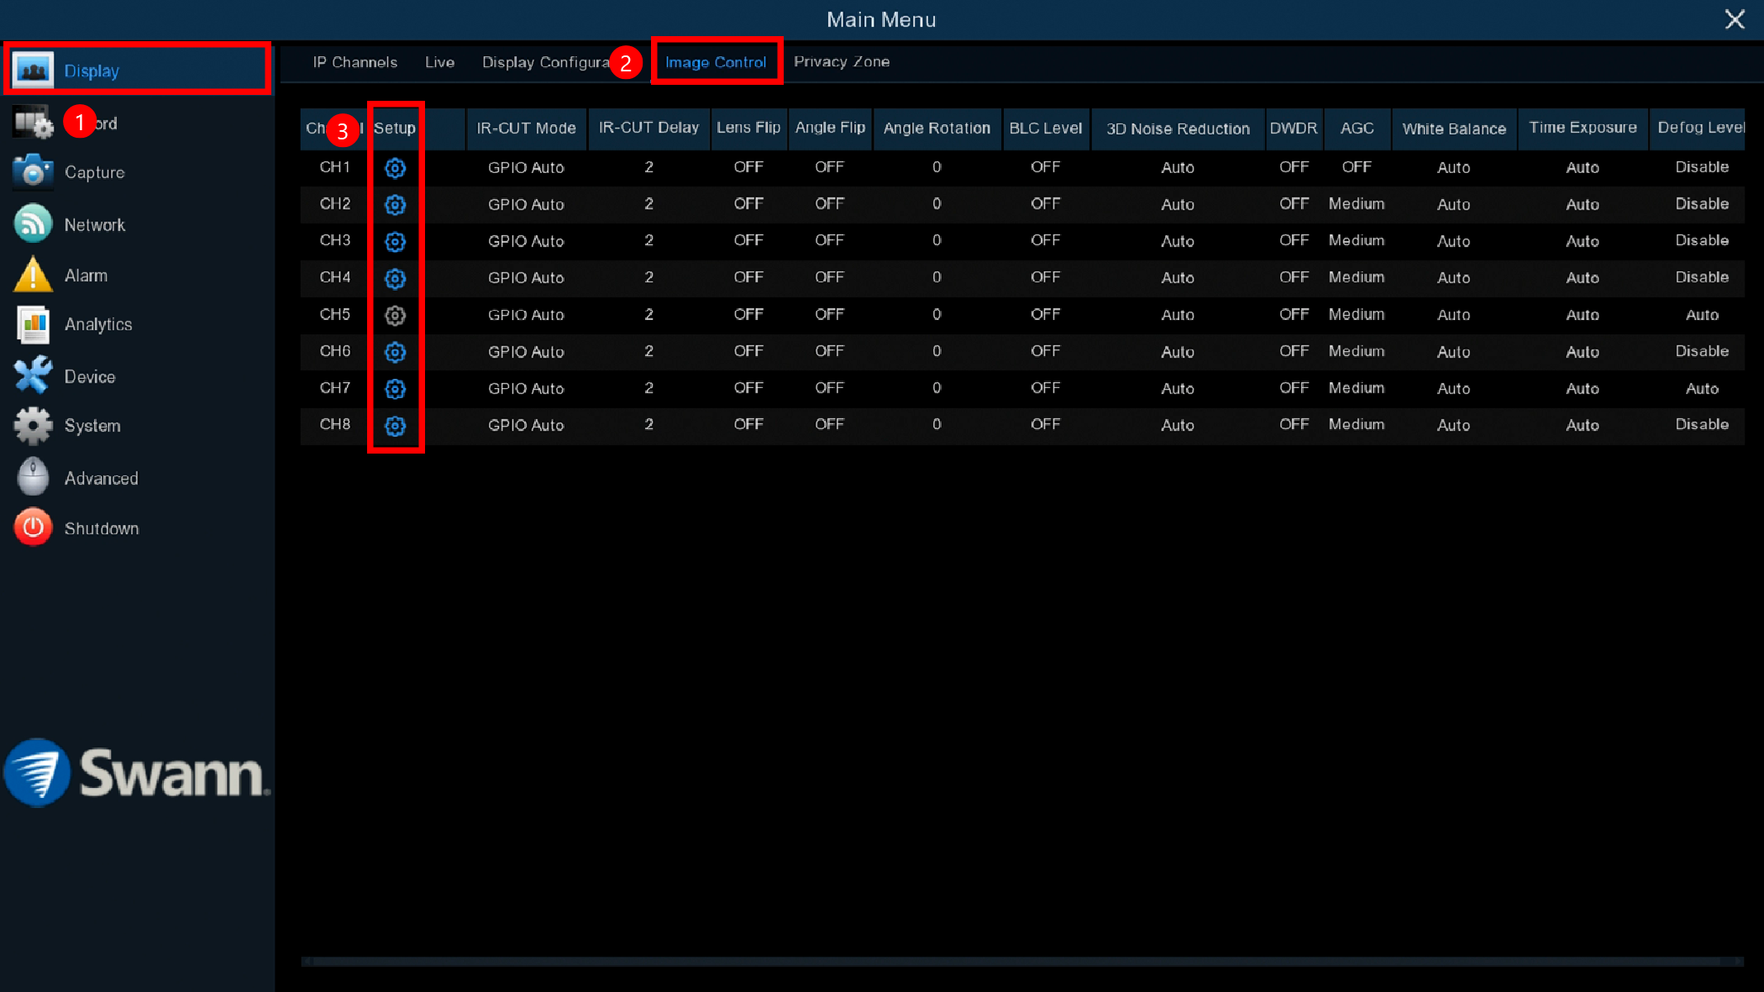1764x992 pixels.
Task: Click the IR-CUT Mode column header
Action: coord(526,128)
